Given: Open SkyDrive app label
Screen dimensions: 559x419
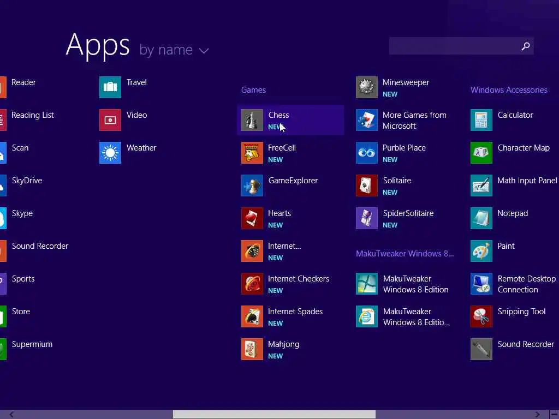Looking at the screenshot, I should [x=27, y=181].
